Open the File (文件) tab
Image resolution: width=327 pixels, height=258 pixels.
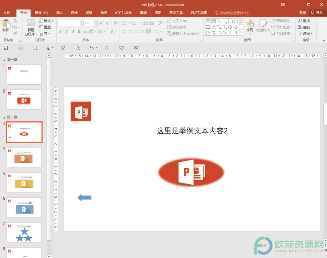click(x=7, y=13)
